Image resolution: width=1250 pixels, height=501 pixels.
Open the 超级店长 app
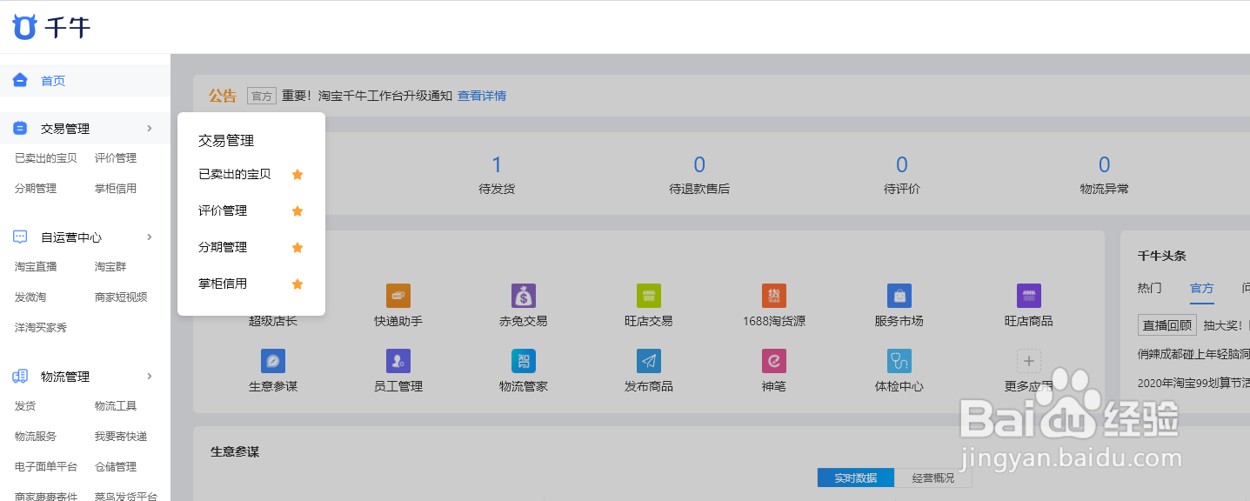coord(273,321)
